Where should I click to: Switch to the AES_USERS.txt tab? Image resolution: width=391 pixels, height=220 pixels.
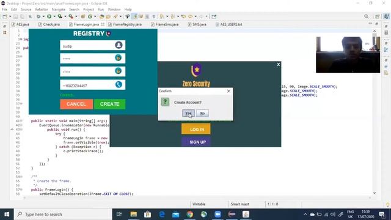[x=228, y=24]
